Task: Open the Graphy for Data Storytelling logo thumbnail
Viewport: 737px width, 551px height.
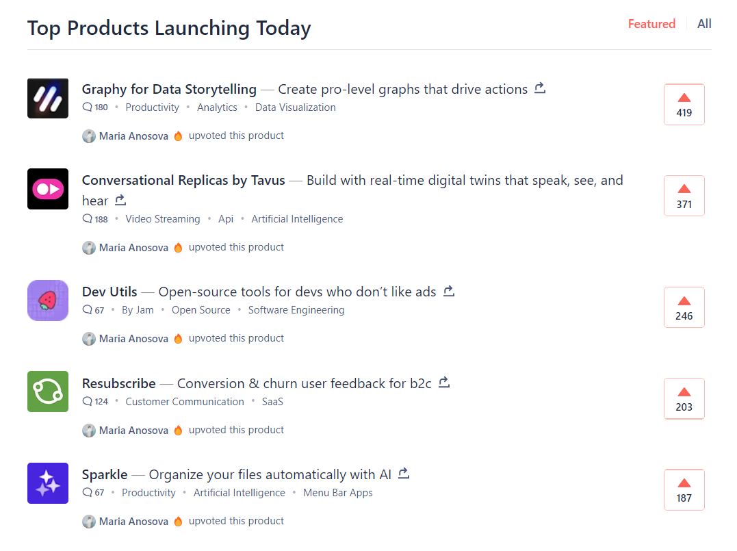Action: (x=48, y=99)
